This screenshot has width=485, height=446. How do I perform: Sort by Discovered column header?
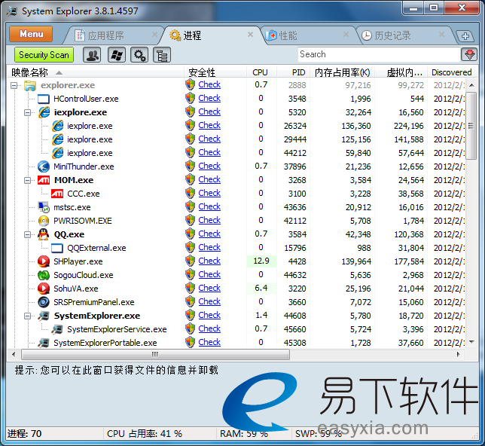click(452, 72)
